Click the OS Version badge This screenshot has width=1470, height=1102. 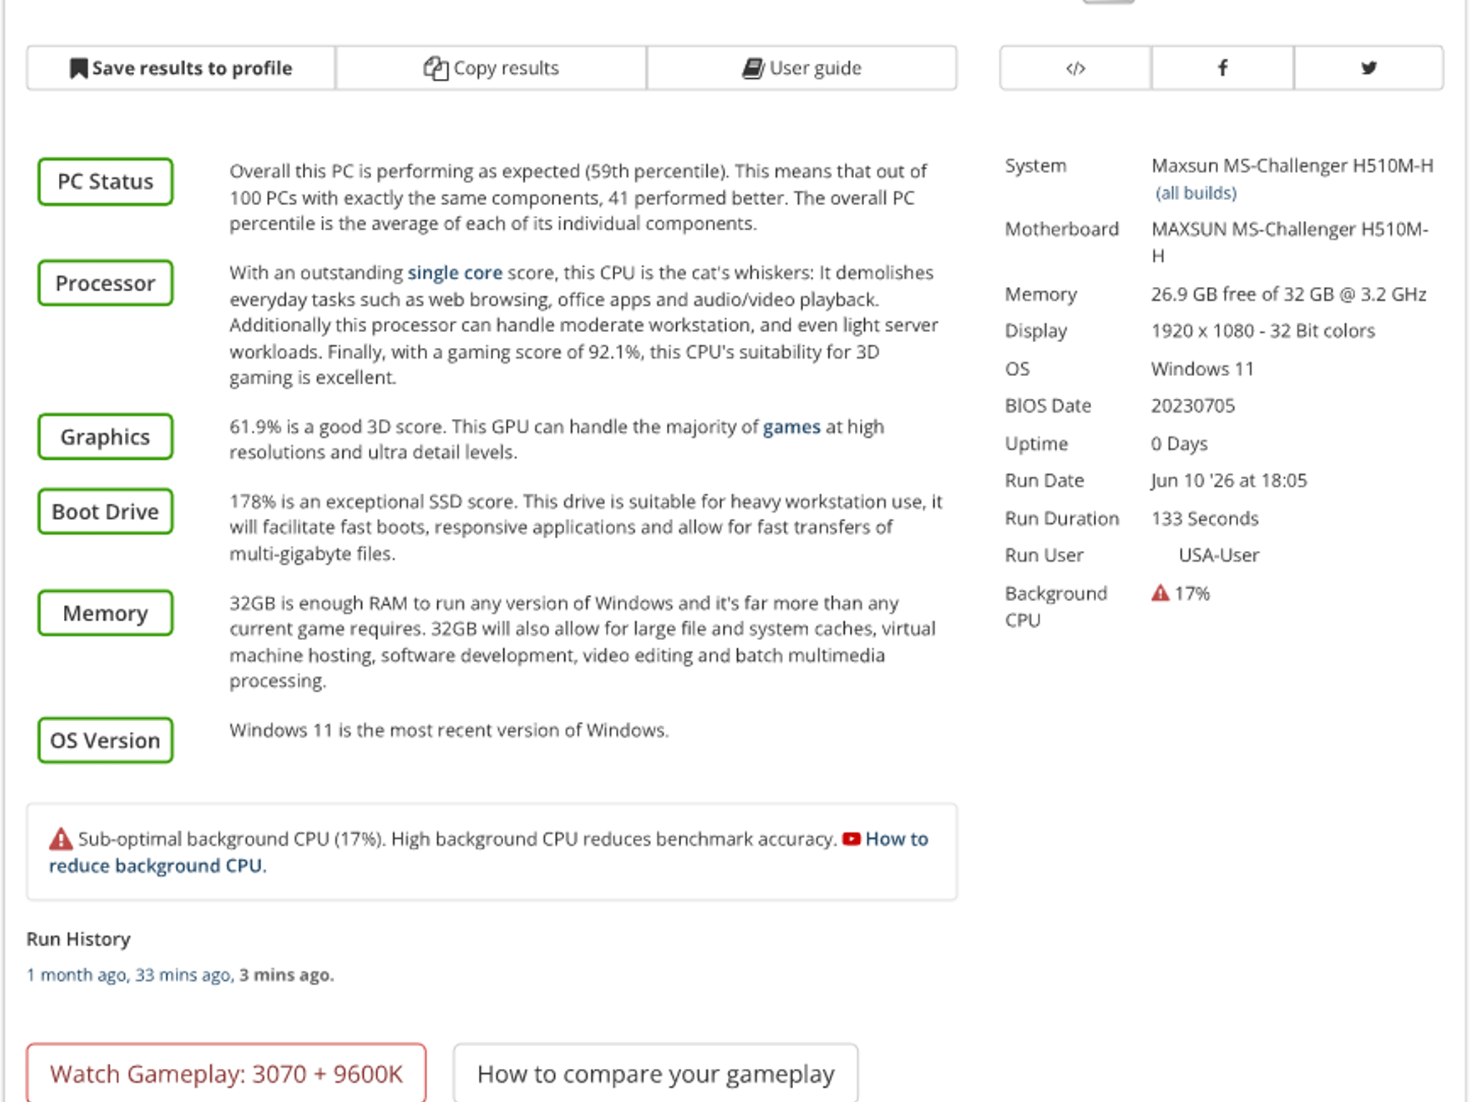pyautogui.click(x=106, y=740)
